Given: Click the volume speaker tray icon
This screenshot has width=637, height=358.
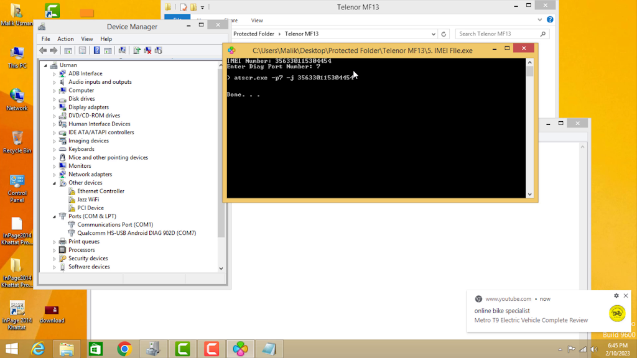Looking at the screenshot, I should click(594, 349).
